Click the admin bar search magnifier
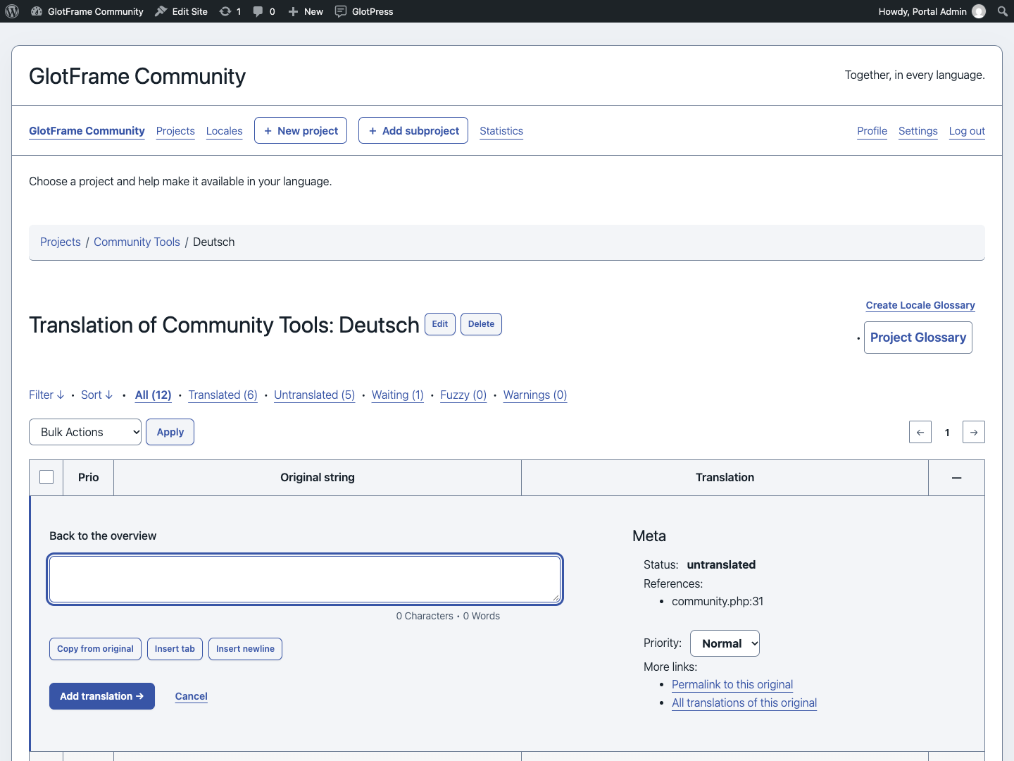This screenshot has width=1014, height=761. pyautogui.click(x=1003, y=11)
